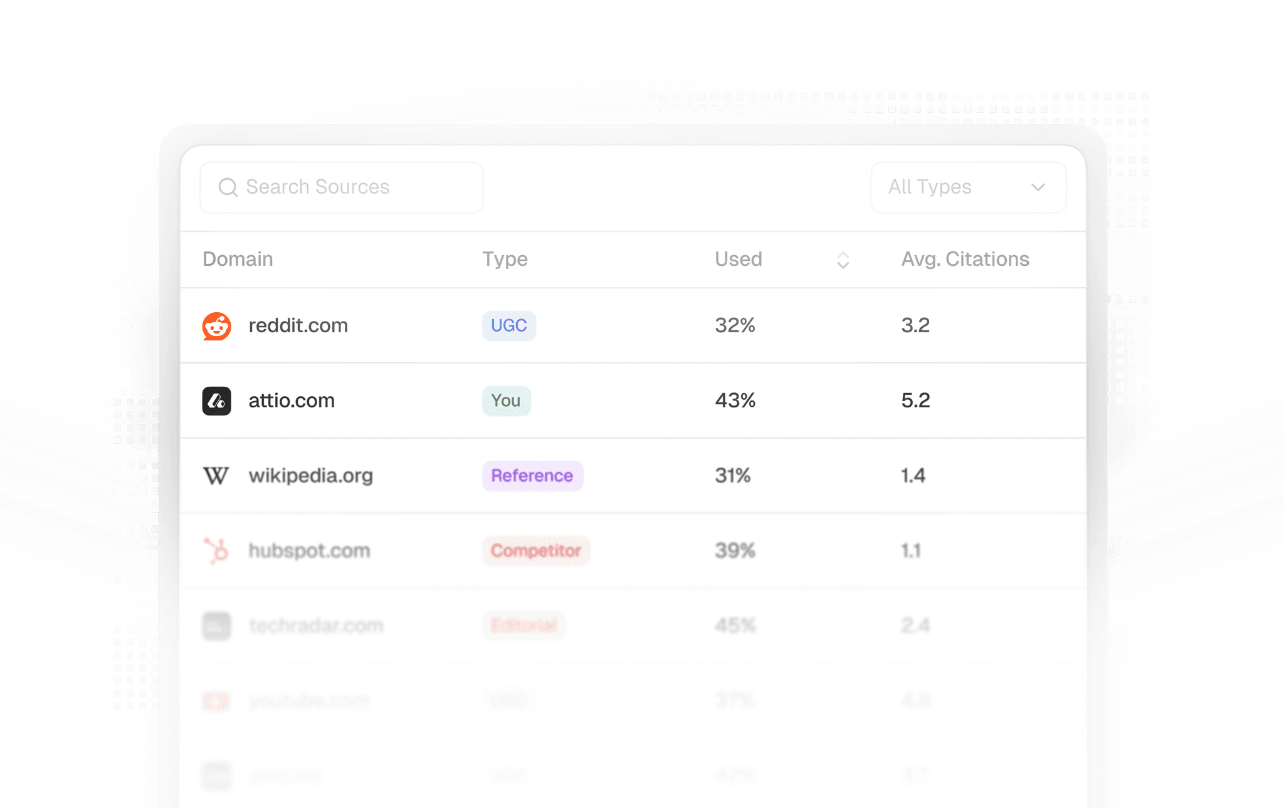The image size is (1284, 808).
Task: Click the YouTube logo icon
Action: pos(216,701)
